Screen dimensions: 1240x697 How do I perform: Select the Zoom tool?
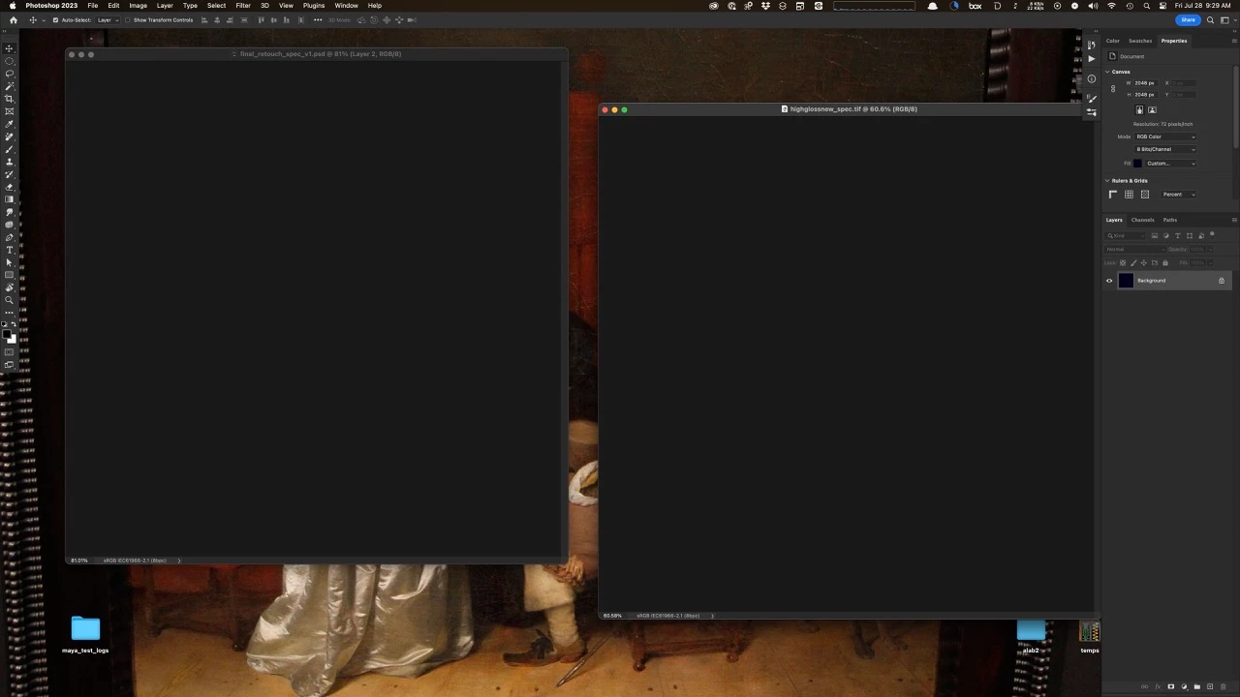tap(10, 300)
